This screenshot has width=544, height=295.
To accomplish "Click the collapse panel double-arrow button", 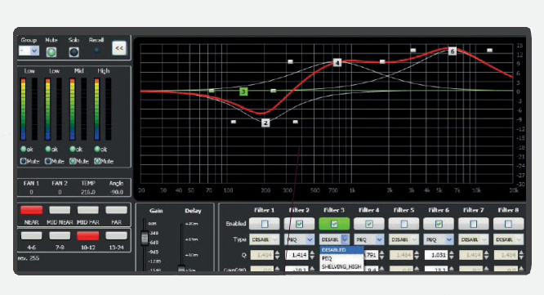I will tap(119, 48).
